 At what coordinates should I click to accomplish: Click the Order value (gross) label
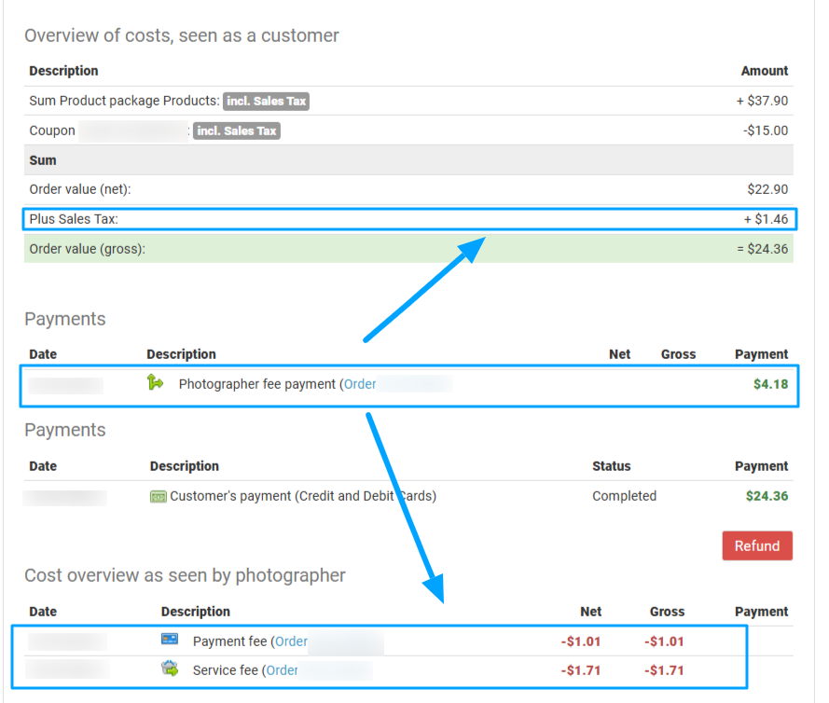tap(88, 249)
